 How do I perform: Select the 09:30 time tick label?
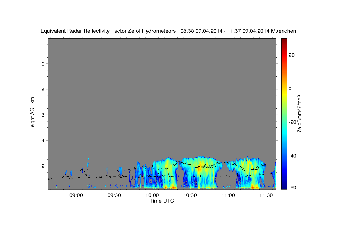(x=115, y=195)
